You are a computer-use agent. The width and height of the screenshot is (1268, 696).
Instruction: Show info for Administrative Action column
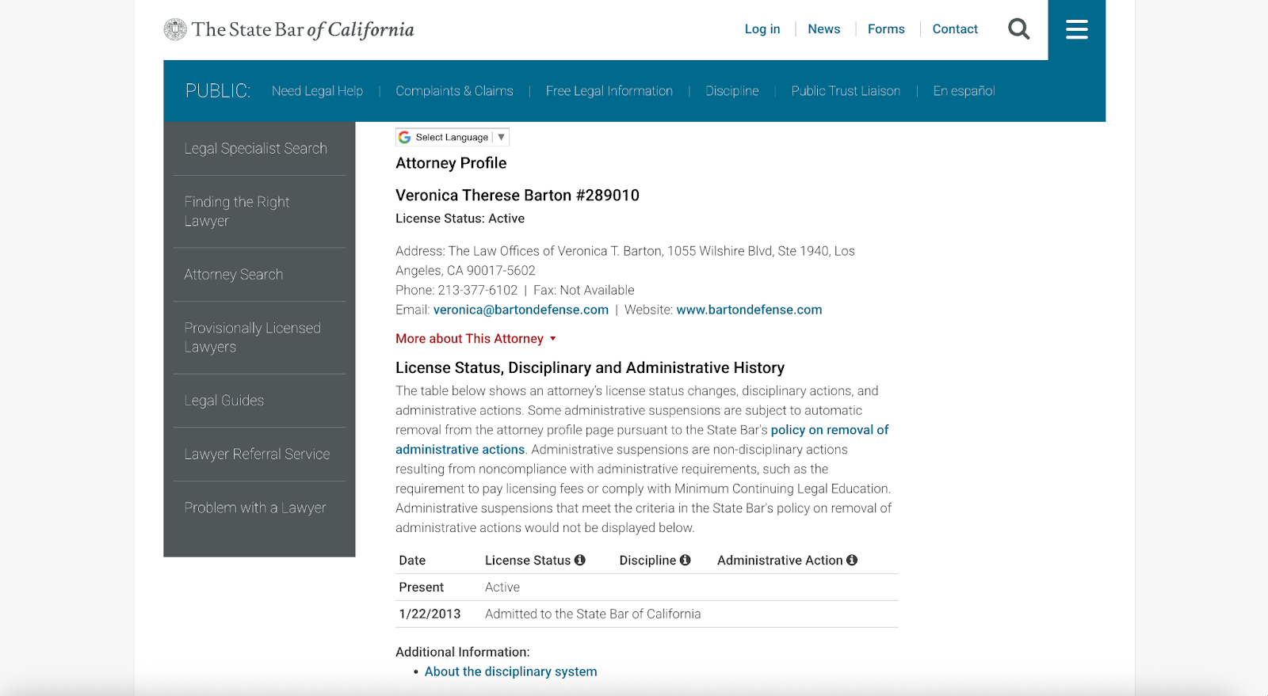point(852,560)
